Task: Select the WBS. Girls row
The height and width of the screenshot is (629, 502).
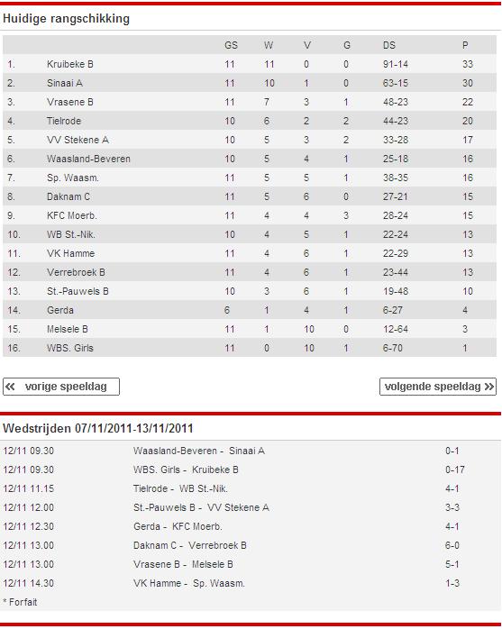Action: pyautogui.click(x=250, y=348)
